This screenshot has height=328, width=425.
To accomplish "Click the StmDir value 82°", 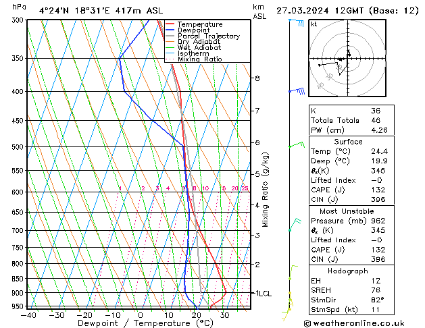I will point(377,300).
